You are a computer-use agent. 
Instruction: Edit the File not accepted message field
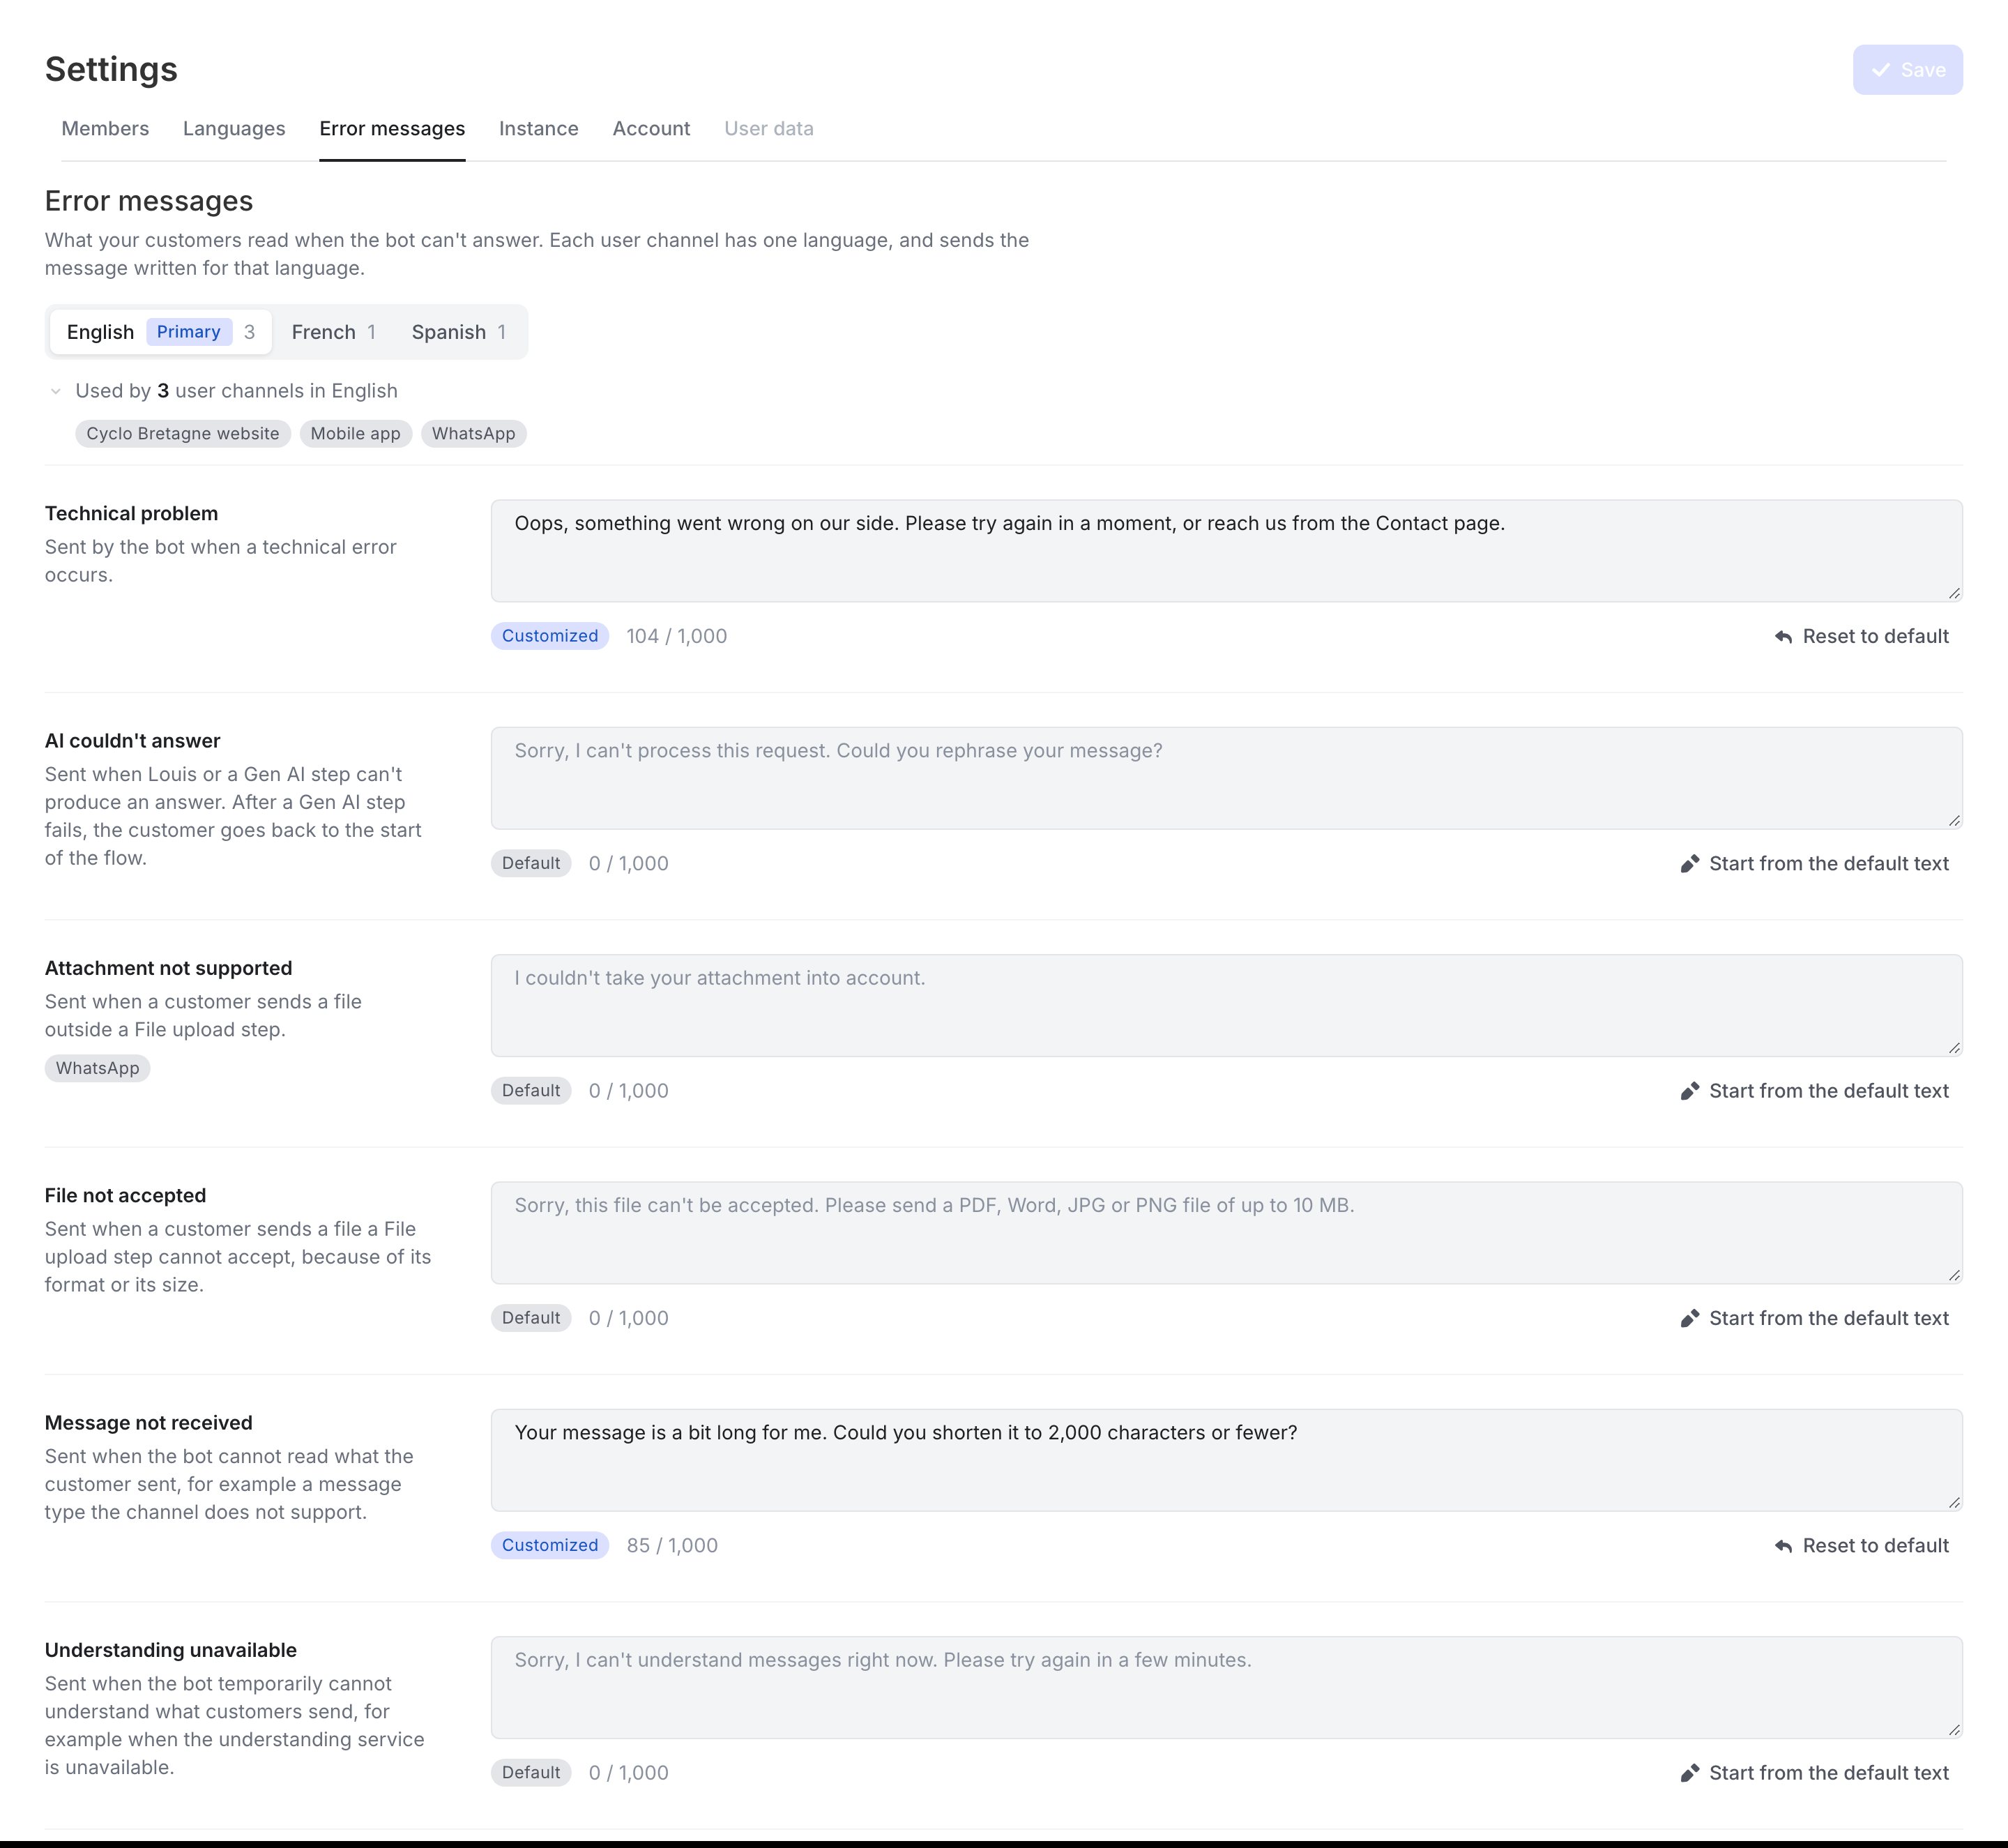coord(1226,1233)
